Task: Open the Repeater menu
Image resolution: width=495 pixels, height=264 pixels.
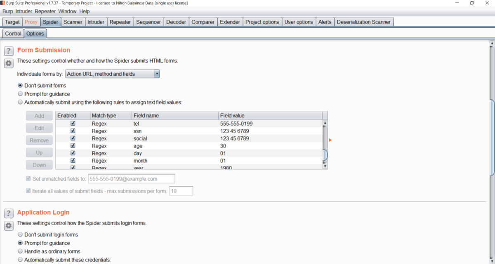Action: point(45,12)
